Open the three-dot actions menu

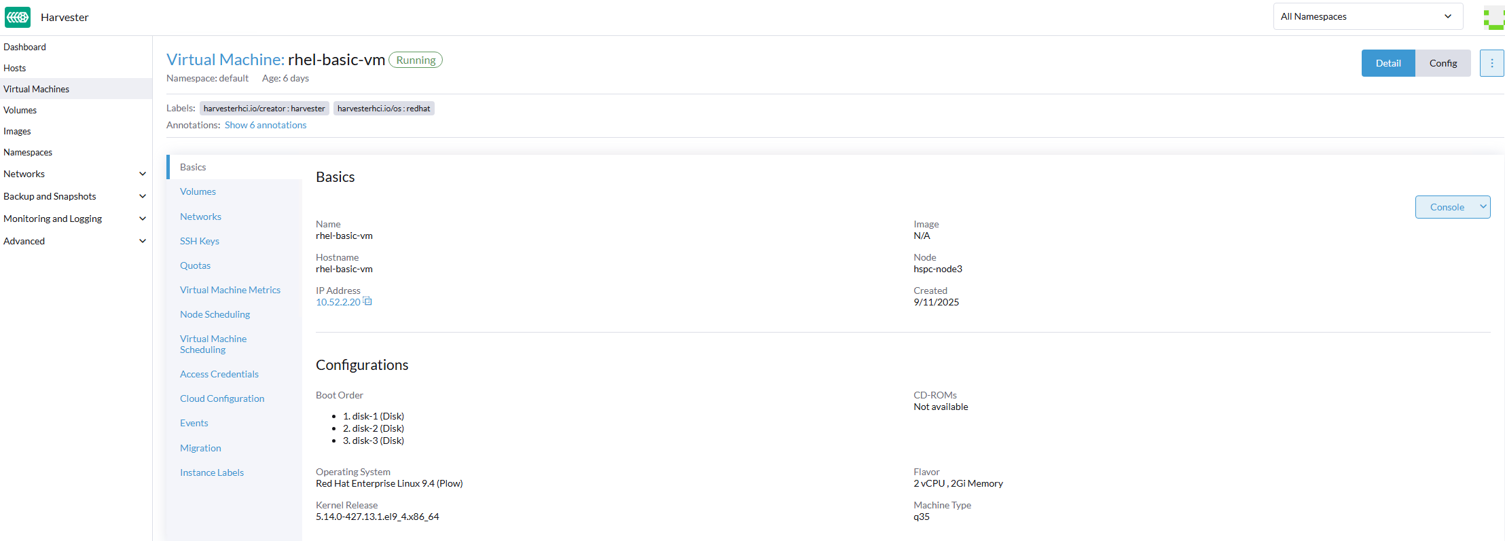tap(1491, 63)
